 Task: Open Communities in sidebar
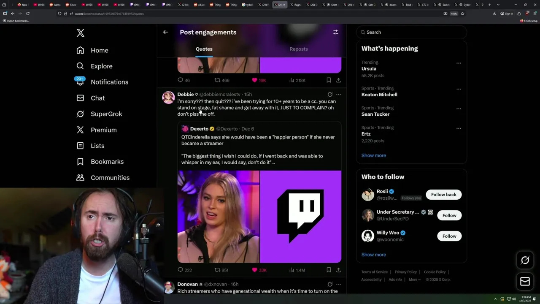point(110,178)
